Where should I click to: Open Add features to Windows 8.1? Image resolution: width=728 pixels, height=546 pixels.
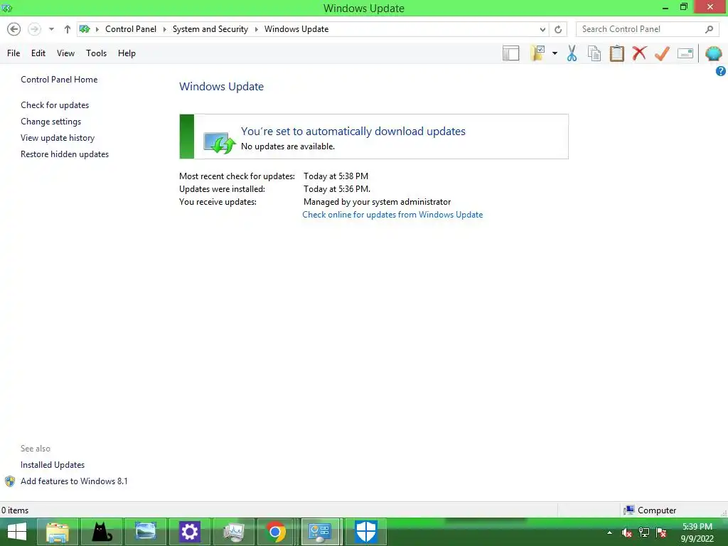point(74,481)
